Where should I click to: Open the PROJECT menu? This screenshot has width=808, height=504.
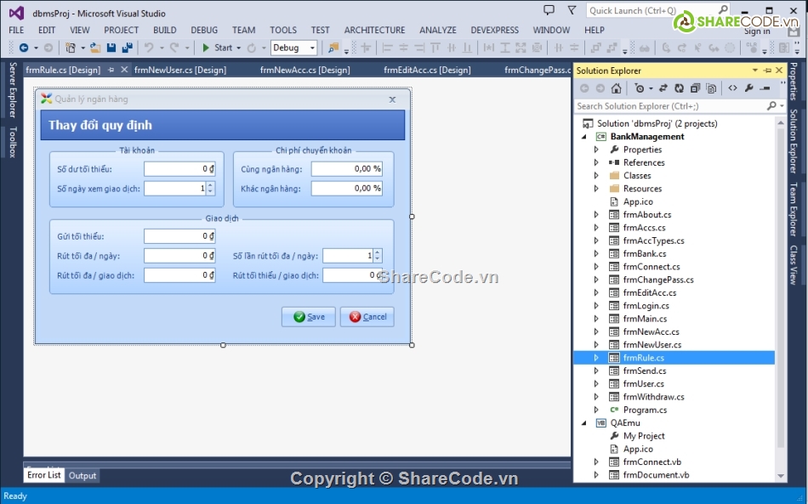[x=121, y=30]
